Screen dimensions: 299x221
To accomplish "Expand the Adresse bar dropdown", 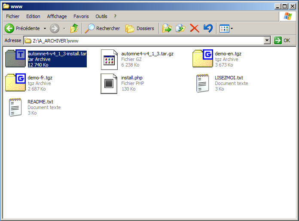I will [x=267, y=40].
